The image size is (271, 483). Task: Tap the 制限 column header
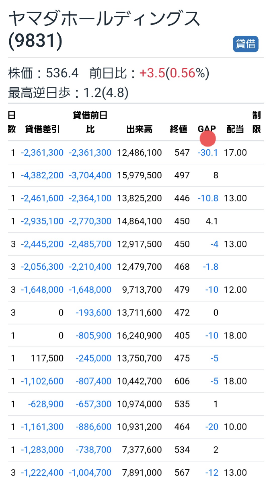click(257, 122)
